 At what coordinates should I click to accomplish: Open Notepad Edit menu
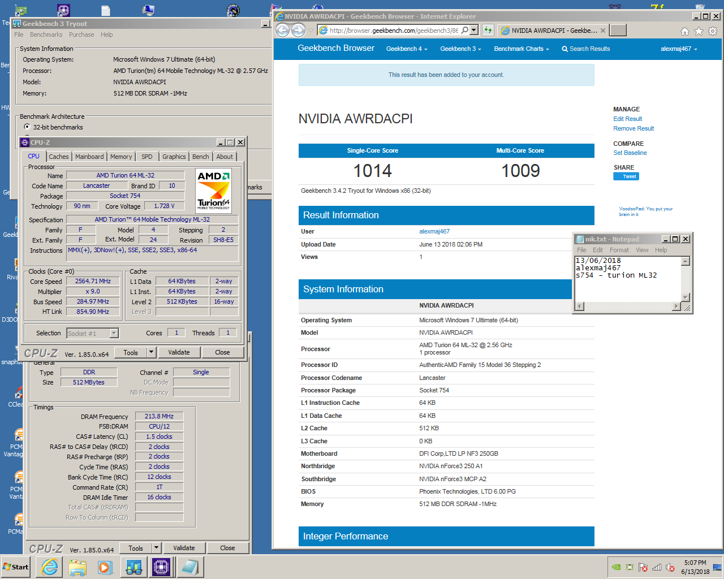(598, 250)
